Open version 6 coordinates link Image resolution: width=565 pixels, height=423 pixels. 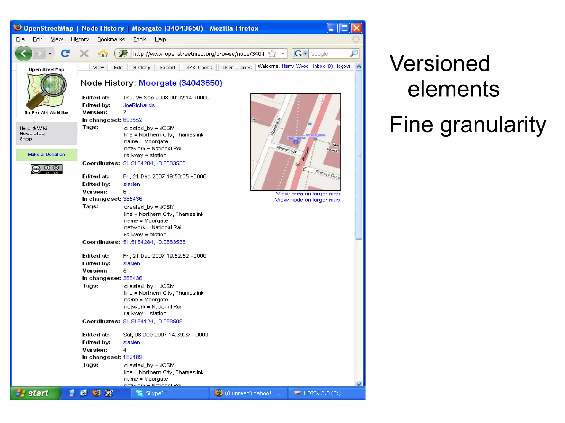[154, 242]
